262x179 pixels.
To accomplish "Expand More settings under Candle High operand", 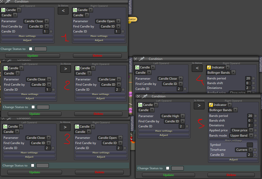I will 163,131.
